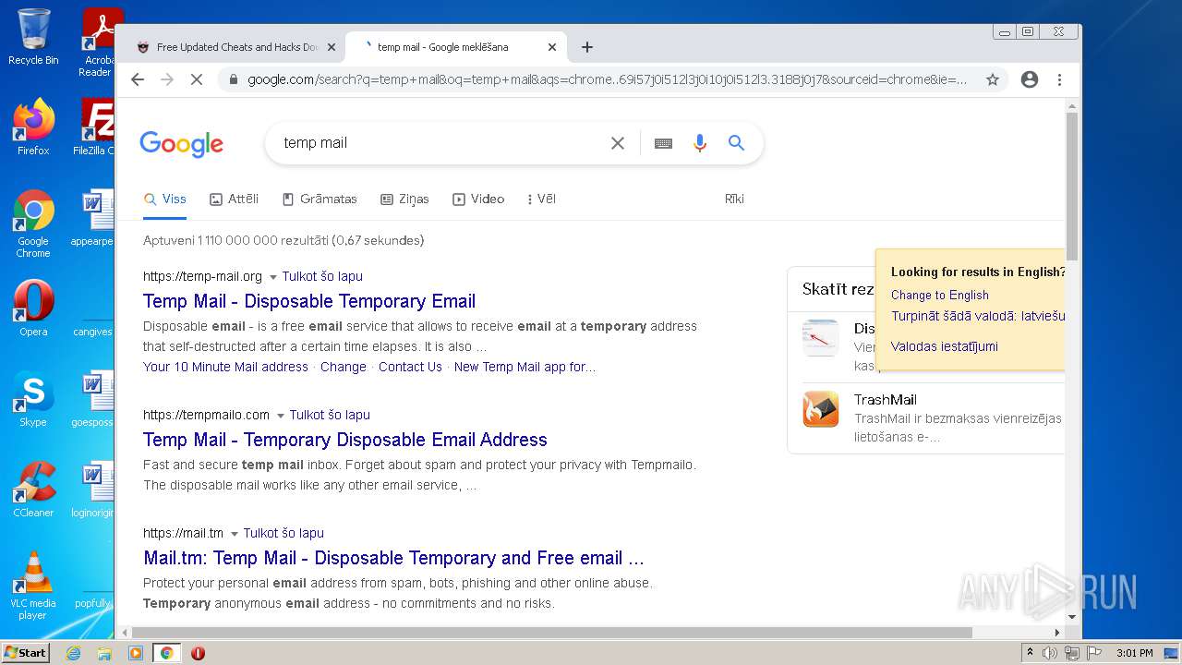The width and height of the screenshot is (1182, 665).
Task: Click 'Change to English' link
Action: click(940, 295)
